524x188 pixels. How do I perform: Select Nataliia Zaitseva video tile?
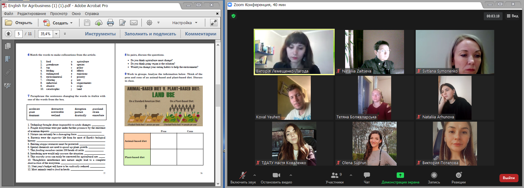374,52
